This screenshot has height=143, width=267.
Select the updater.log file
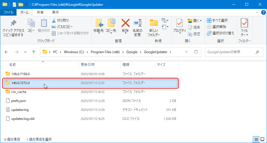(91, 110)
